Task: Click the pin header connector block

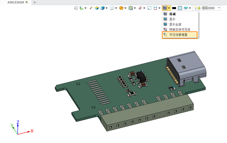Action: pyautogui.click(x=148, y=114)
